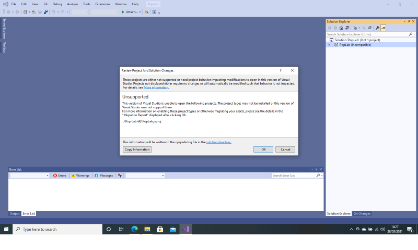
Task: Click the dialog help question mark icon
Action: click(281, 70)
